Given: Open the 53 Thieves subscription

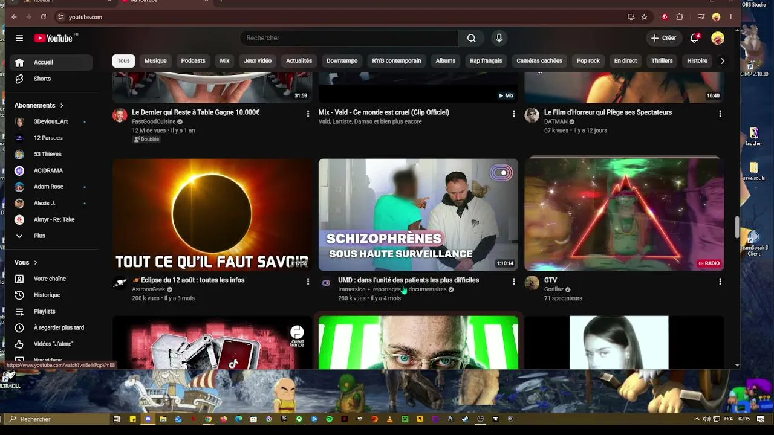Looking at the screenshot, I should [51, 154].
